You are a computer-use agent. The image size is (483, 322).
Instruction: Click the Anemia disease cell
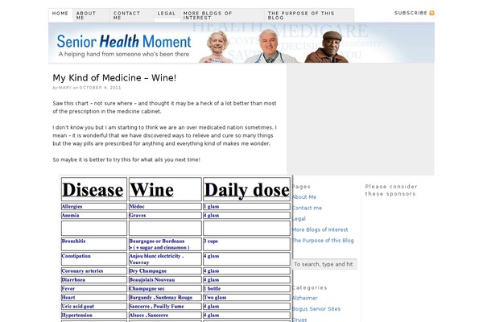point(94,216)
